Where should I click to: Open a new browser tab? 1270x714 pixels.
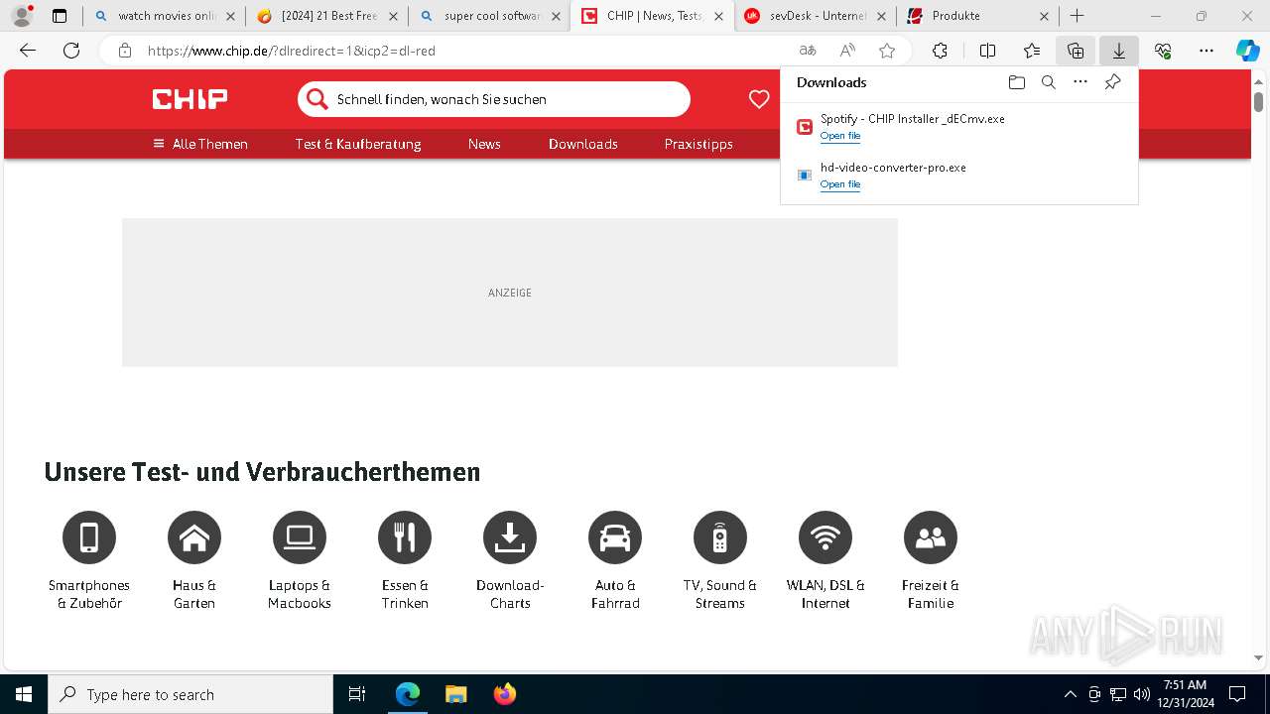[1077, 16]
